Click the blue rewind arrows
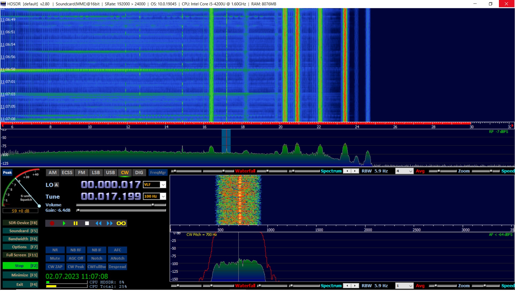515x292 pixels. click(x=98, y=223)
